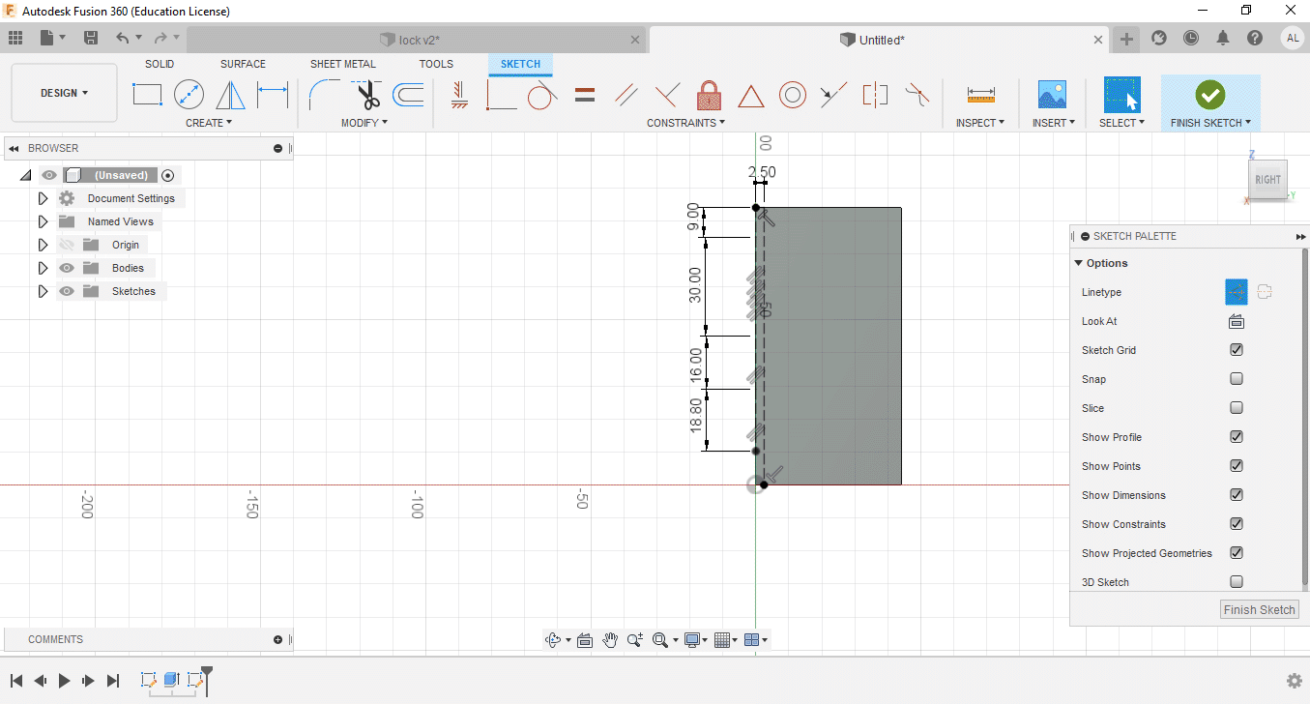Choose the Sketch Dimension tool
This screenshot has width=1310, height=704.
point(273,95)
